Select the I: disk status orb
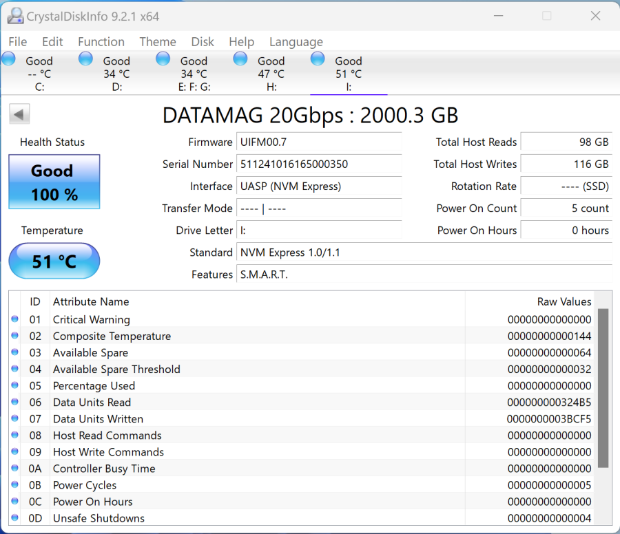The image size is (620, 534). pos(318,59)
